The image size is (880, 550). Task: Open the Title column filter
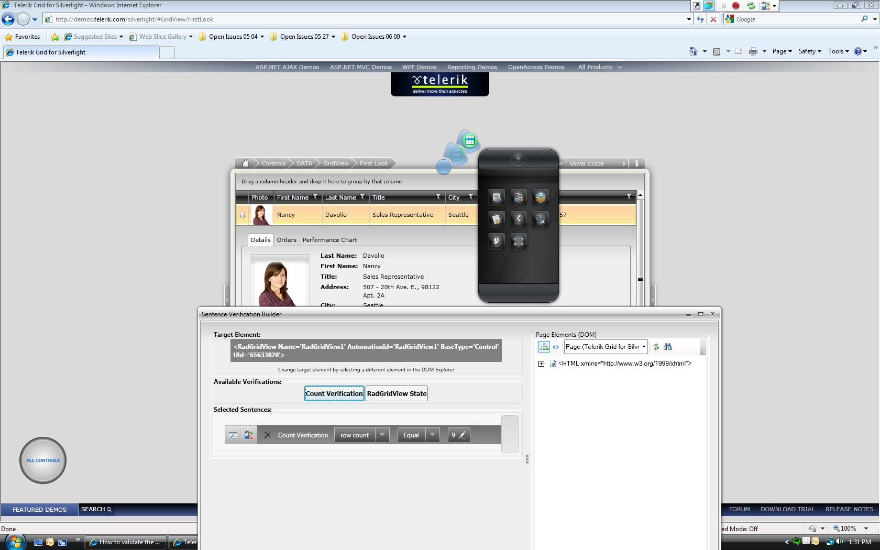click(x=438, y=197)
